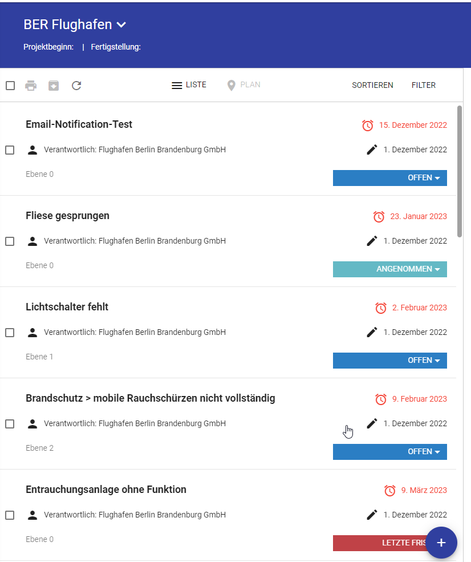Image resolution: width=471 pixels, height=562 pixels.
Task: Click the print icon in toolbar
Action: (31, 86)
